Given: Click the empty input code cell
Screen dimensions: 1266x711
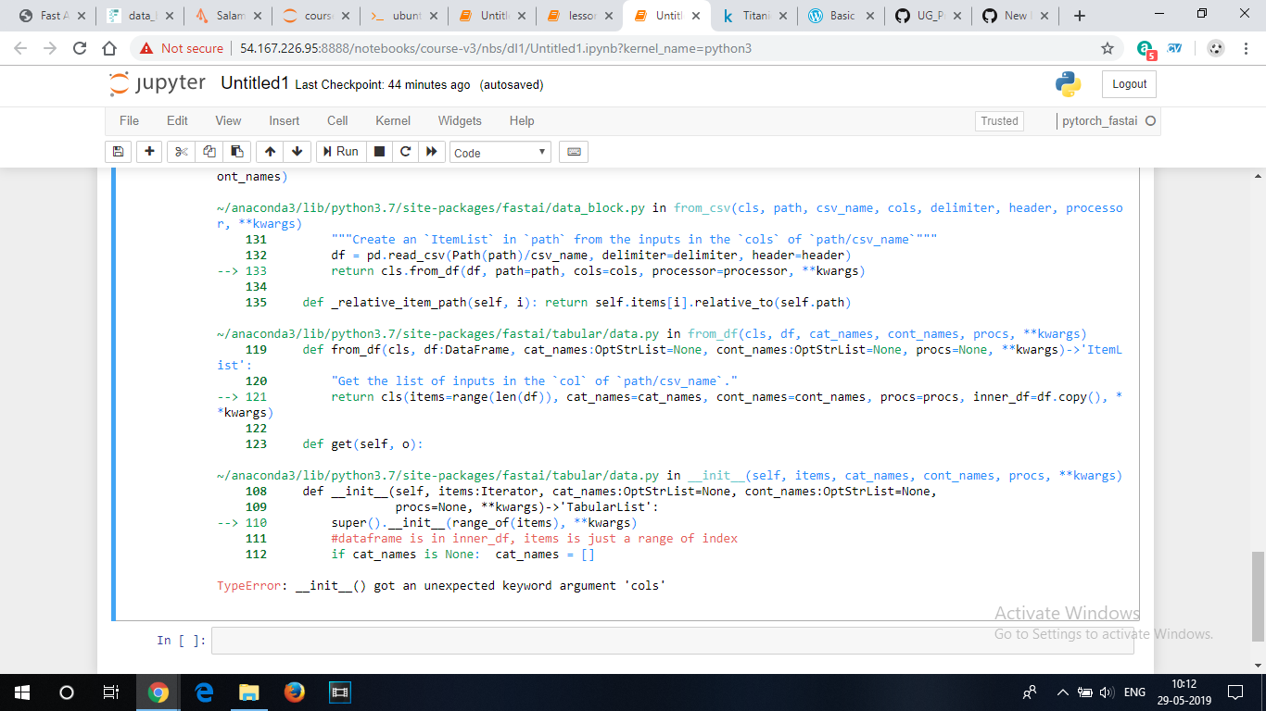Looking at the screenshot, I should coord(672,641).
